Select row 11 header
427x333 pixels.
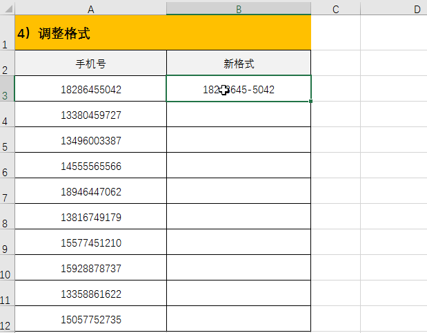[7, 293]
